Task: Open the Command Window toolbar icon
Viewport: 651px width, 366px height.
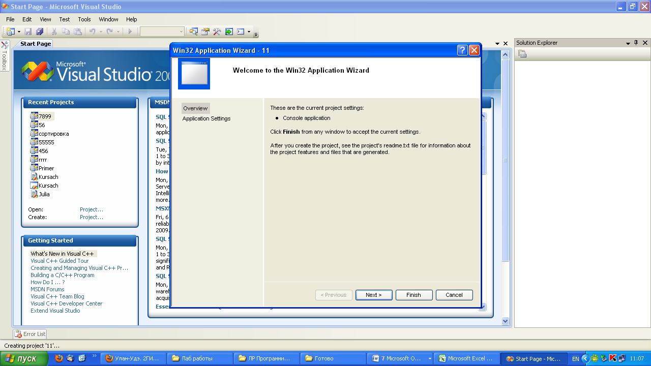Action: [x=241, y=32]
